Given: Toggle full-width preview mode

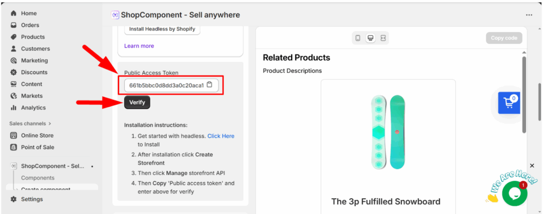Looking at the screenshot, I should (383, 38).
